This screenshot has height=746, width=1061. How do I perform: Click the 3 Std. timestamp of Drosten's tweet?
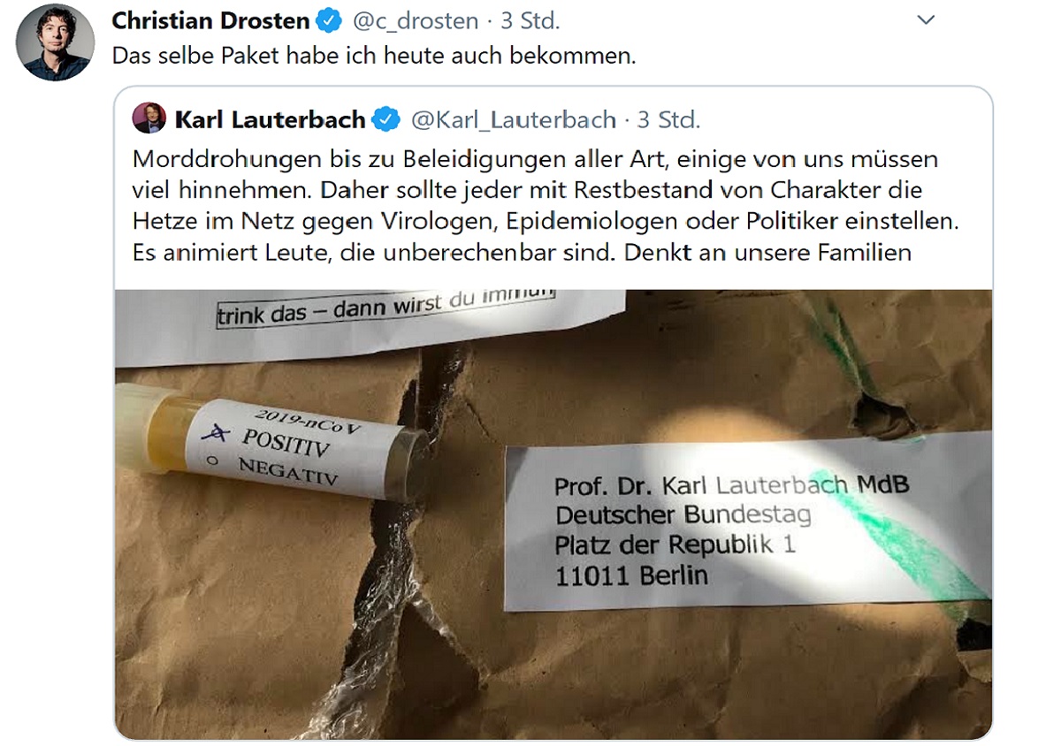(x=530, y=20)
